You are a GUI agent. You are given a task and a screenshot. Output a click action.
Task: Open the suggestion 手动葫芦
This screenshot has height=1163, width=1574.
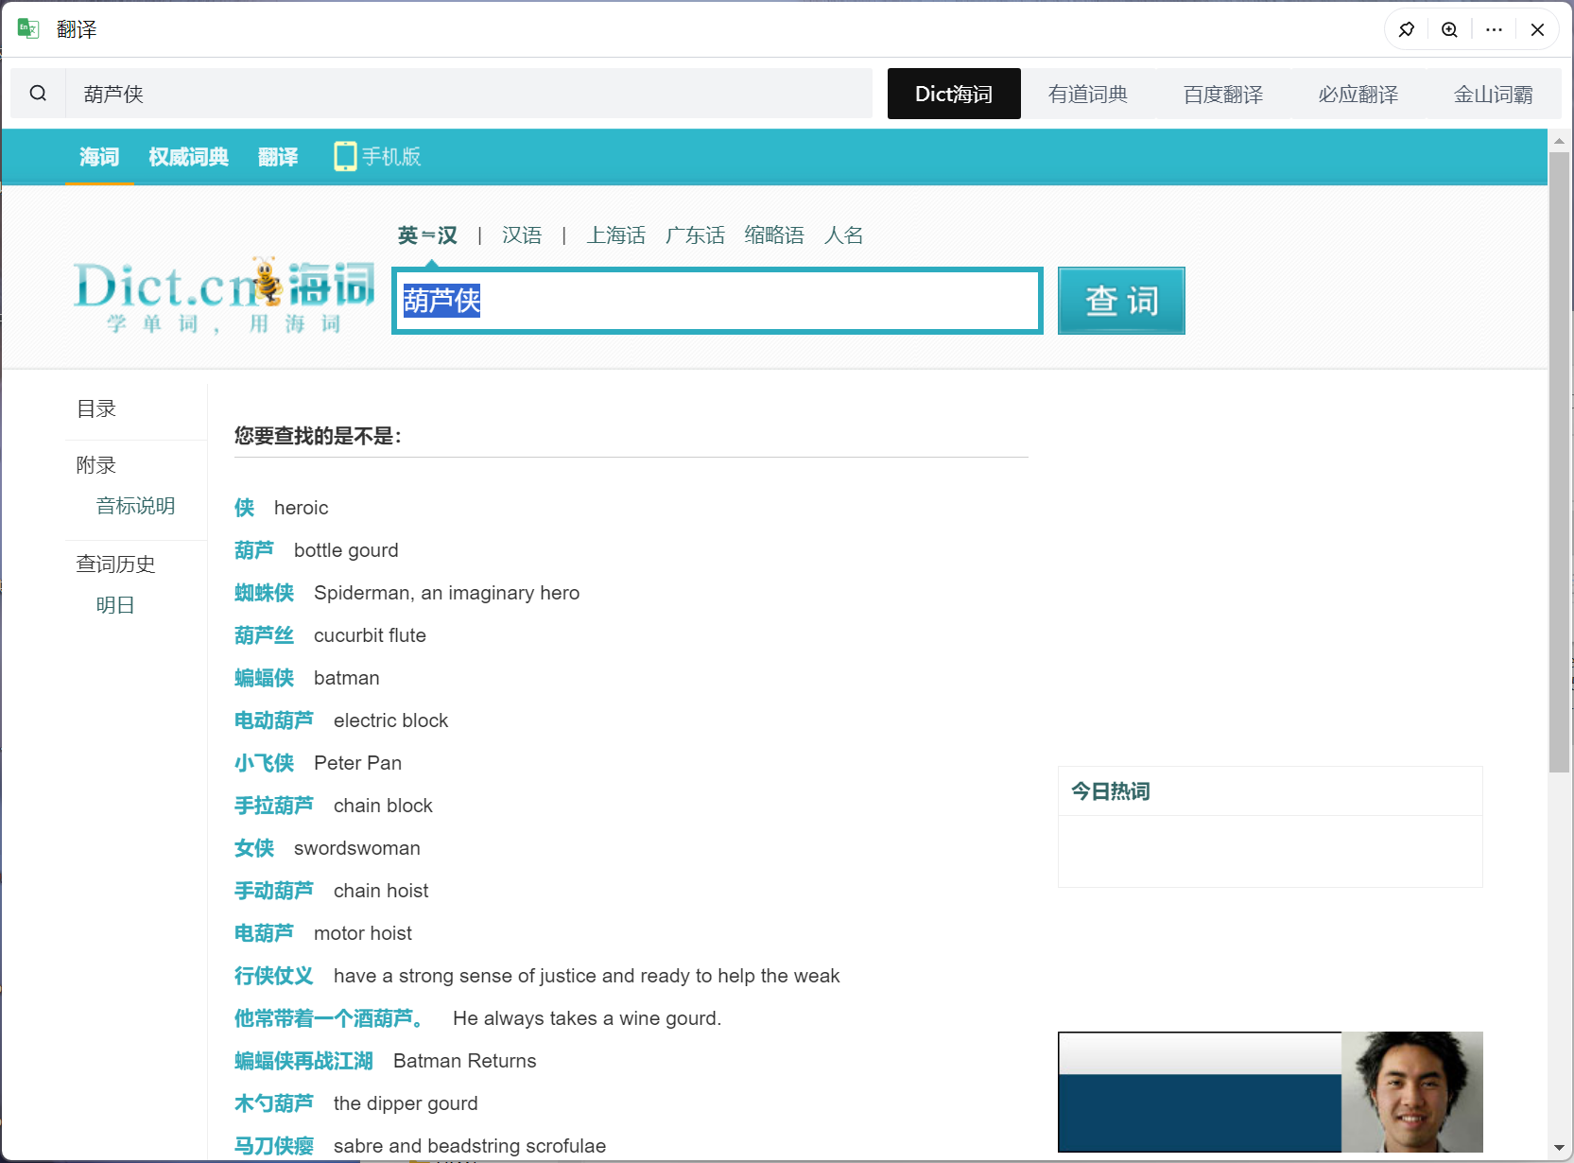coord(274,891)
